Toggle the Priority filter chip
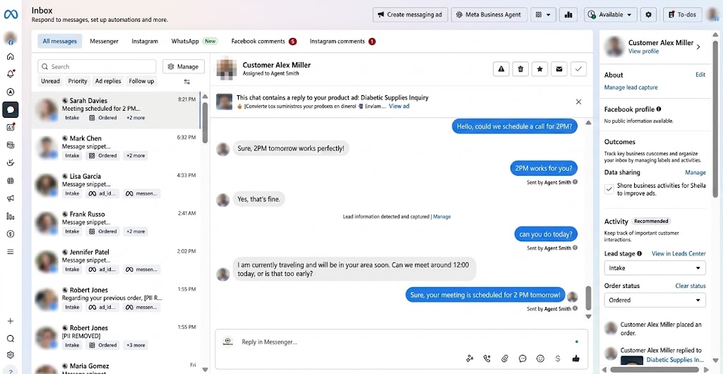This screenshot has width=723, height=374. click(x=78, y=81)
